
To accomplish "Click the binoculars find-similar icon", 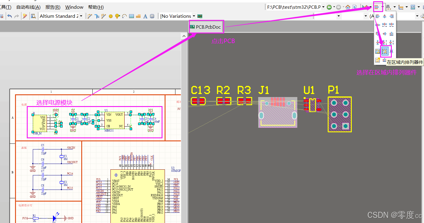I will (388, 7).
